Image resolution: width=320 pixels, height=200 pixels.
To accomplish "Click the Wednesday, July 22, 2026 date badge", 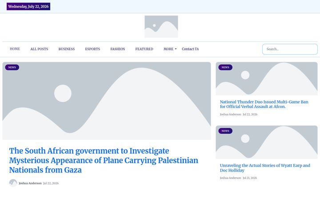I will (x=28, y=7).
